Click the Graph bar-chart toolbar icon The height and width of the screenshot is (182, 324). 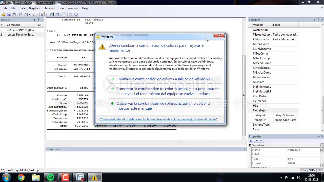[34, 14]
